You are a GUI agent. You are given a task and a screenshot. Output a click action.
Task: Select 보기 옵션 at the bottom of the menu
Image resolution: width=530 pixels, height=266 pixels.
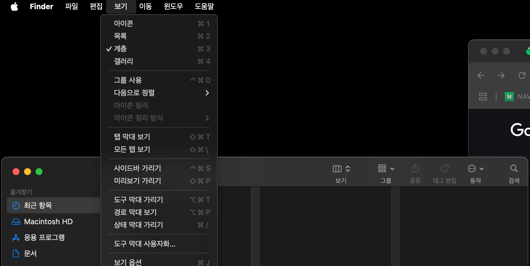pyautogui.click(x=128, y=262)
